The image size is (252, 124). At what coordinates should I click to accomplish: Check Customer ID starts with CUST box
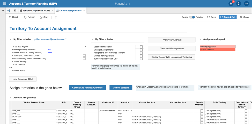(84, 55)
